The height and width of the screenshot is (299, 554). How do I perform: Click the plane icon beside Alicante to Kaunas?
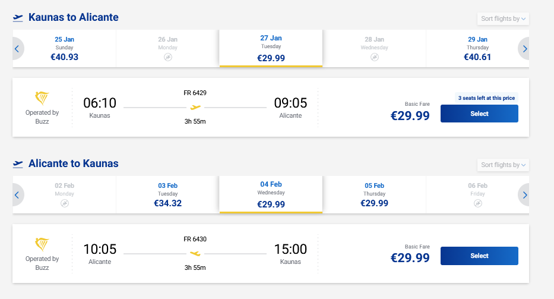(x=18, y=163)
